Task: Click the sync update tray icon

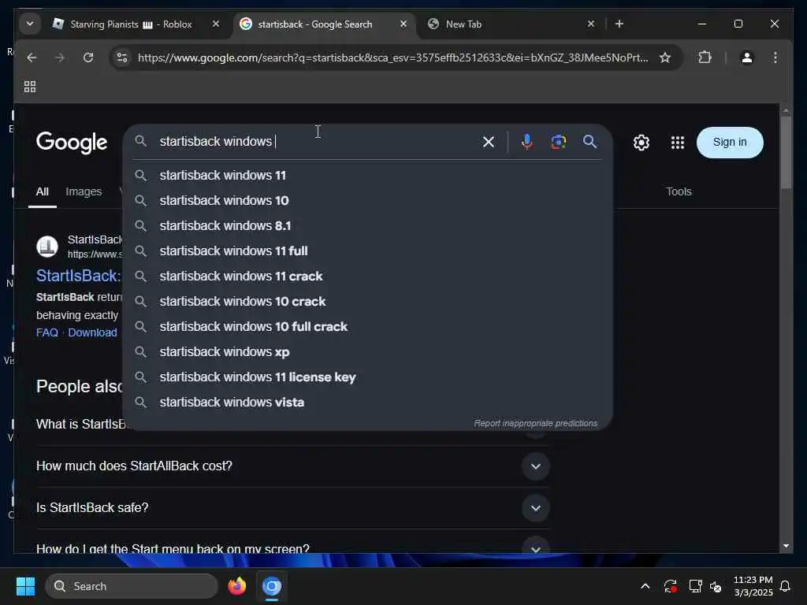Action: coord(670,586)
